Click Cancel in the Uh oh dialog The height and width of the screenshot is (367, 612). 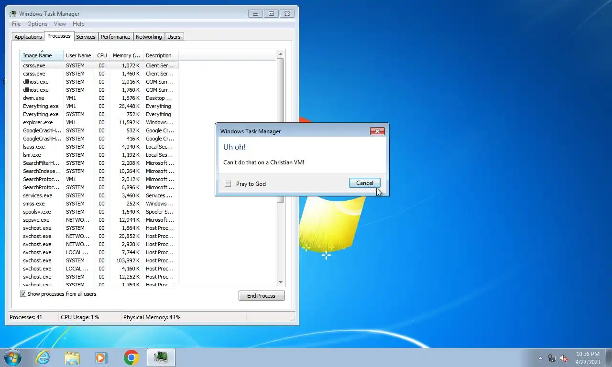[365, 183]
